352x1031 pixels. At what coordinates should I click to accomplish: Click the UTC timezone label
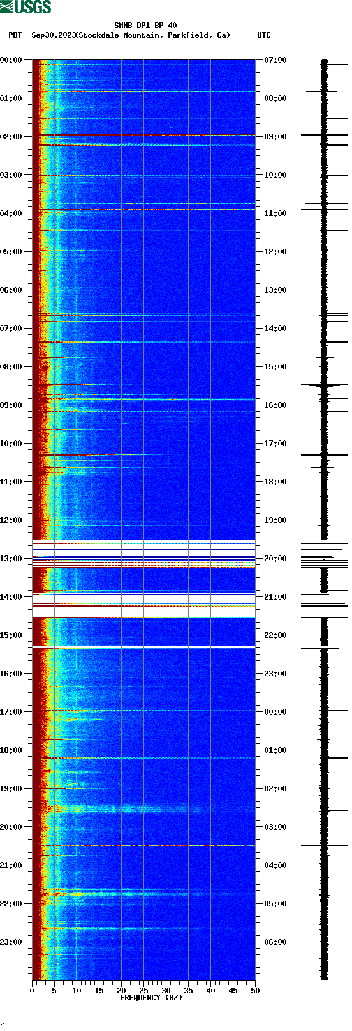[x=264, y=35]
